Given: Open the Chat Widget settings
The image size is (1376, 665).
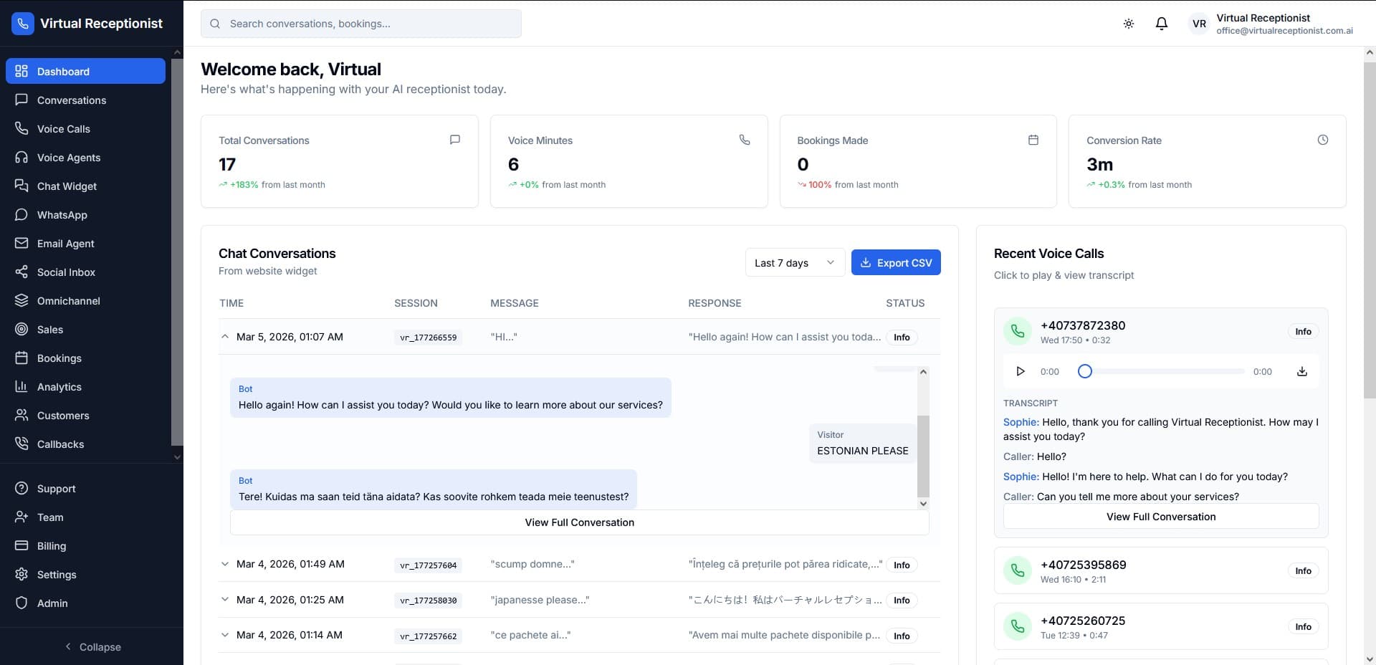Looking at the screenshot, I should [x=67, y=186].
